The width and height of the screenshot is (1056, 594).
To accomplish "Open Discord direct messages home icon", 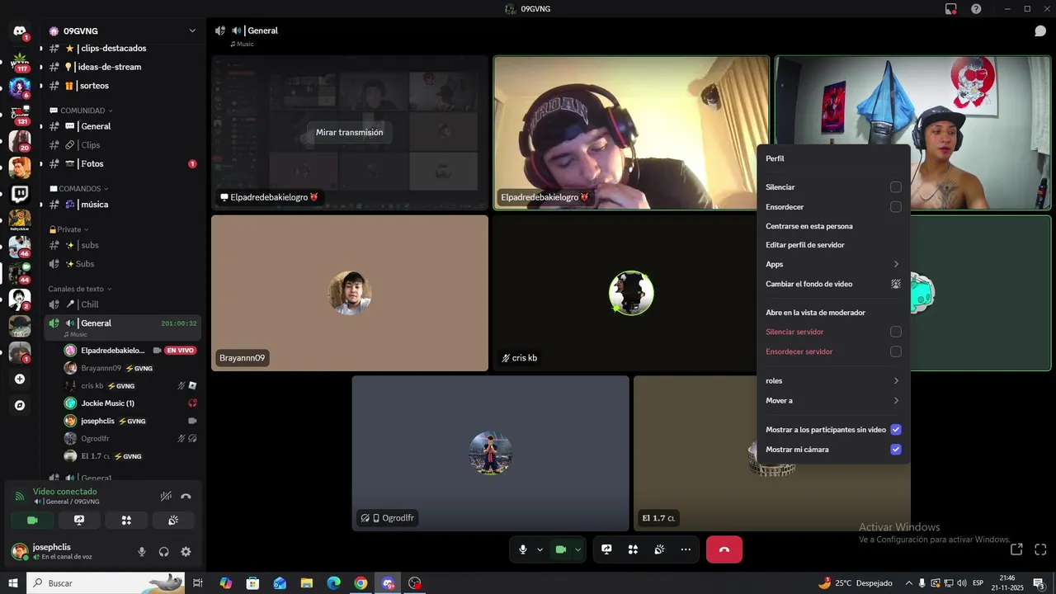I will (20, 31).
